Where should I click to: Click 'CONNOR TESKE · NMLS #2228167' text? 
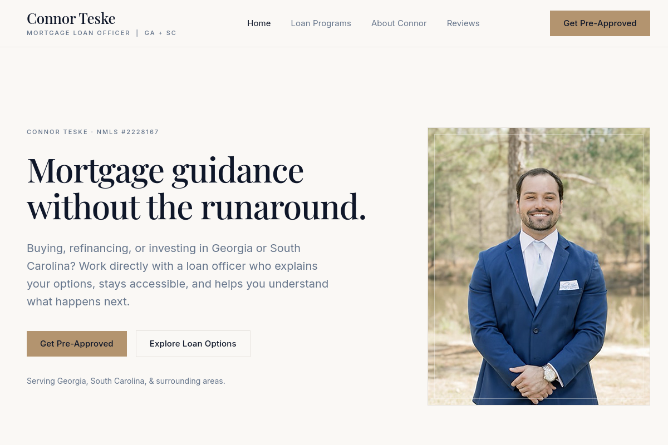[x=93, y=132]
